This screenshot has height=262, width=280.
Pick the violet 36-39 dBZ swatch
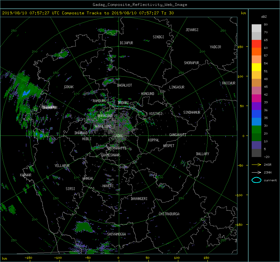click(x=256, y=106)
